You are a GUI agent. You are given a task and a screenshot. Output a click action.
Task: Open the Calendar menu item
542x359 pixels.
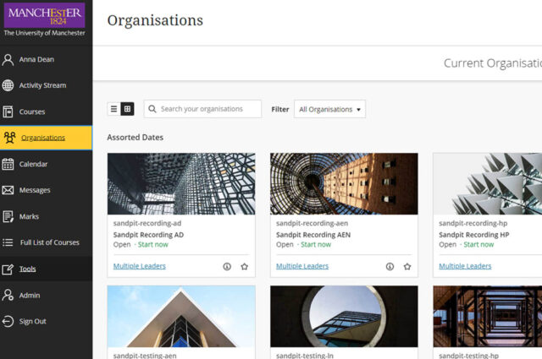pyautogui.click(x=33, y=164)
